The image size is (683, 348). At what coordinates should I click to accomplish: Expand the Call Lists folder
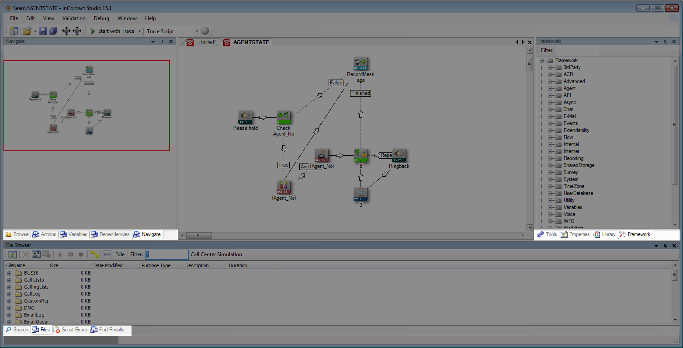point(9,280)
